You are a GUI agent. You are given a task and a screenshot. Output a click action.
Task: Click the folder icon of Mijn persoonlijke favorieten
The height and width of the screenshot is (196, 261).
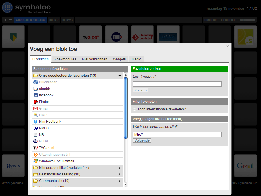[x=35, y=168]
